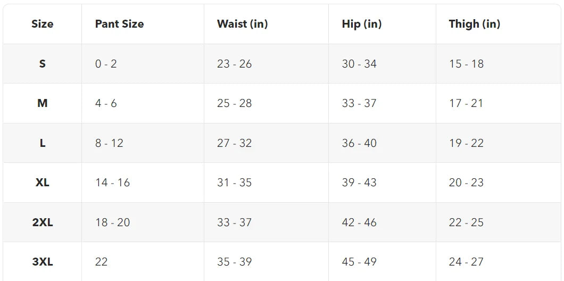Select the 2XL hip value 42 - 46
564x281 pixels.
click(359, 222)
